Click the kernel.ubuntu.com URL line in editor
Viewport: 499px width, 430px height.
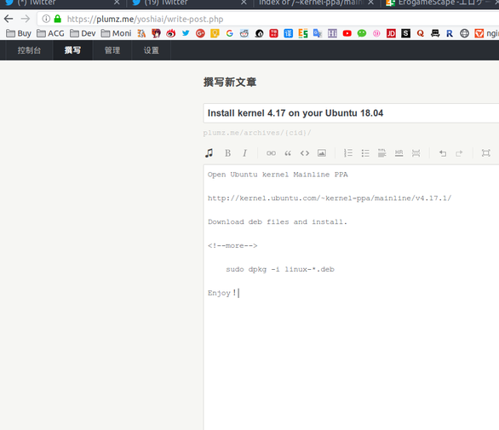(x=330, y=198)
